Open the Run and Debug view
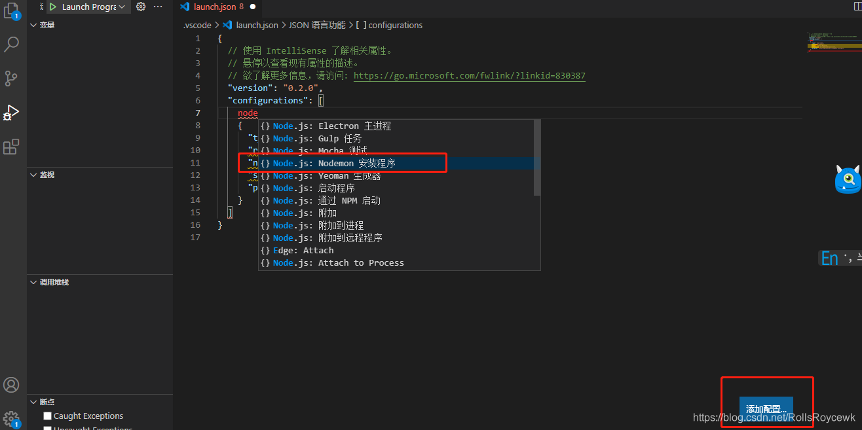Image resolution: width=862 pixels, height=430 pixels. click(11, 113)
